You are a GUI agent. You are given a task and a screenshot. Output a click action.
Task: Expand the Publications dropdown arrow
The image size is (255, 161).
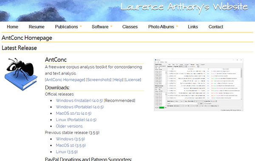tap(81, 26)
